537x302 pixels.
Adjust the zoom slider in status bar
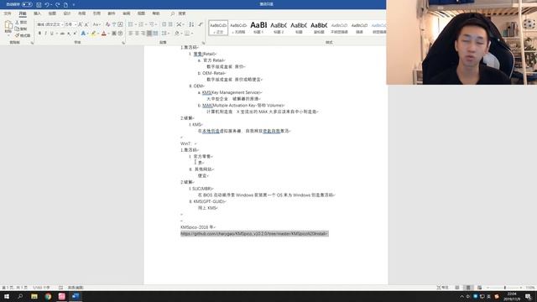[504, 288]
